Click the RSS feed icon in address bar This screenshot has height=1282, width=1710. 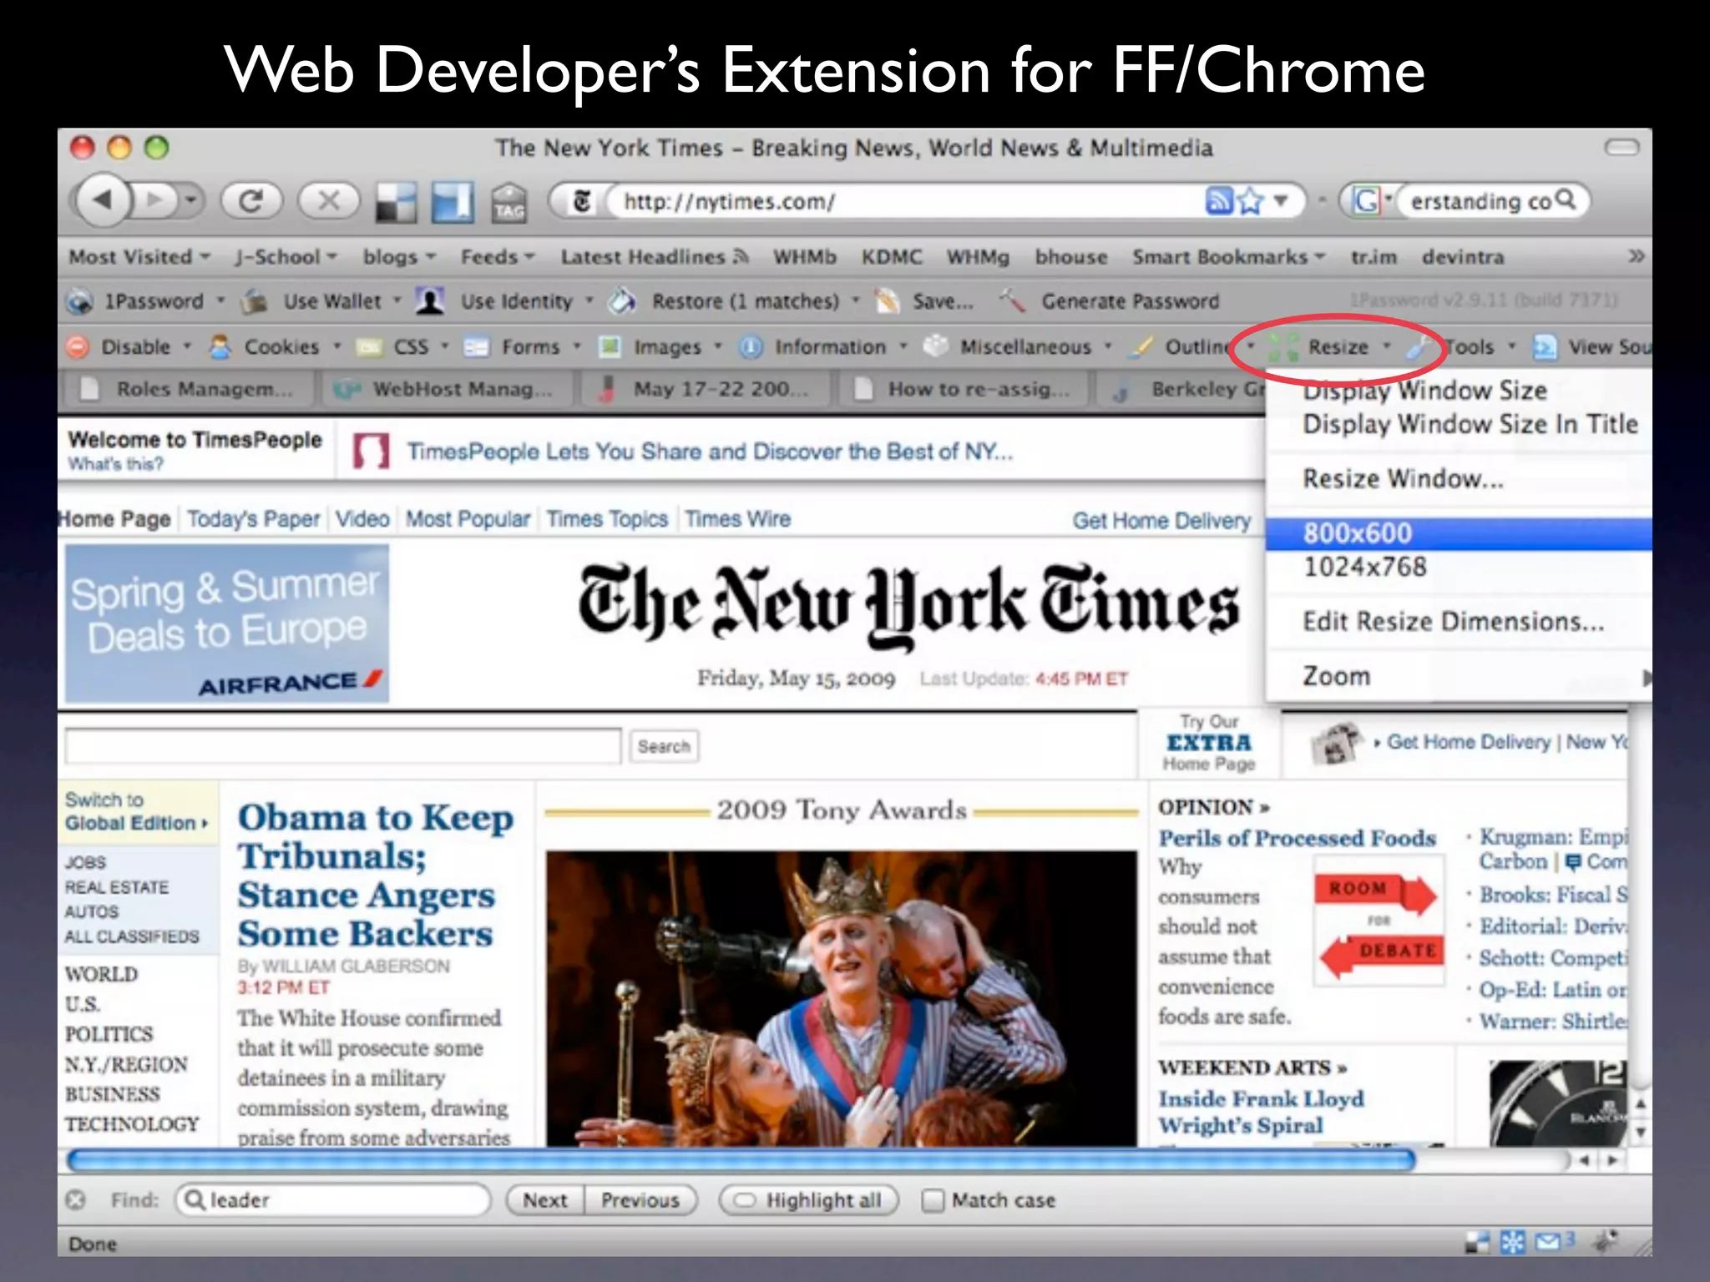click(1219, 201)
